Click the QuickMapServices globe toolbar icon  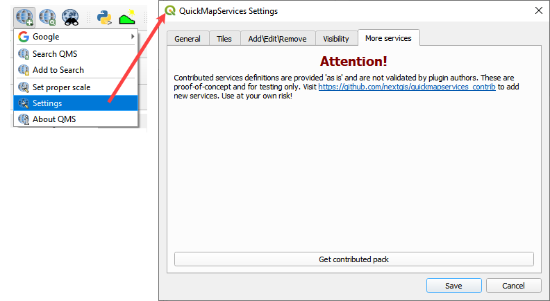pyautogui.click(x=24, y=17)
